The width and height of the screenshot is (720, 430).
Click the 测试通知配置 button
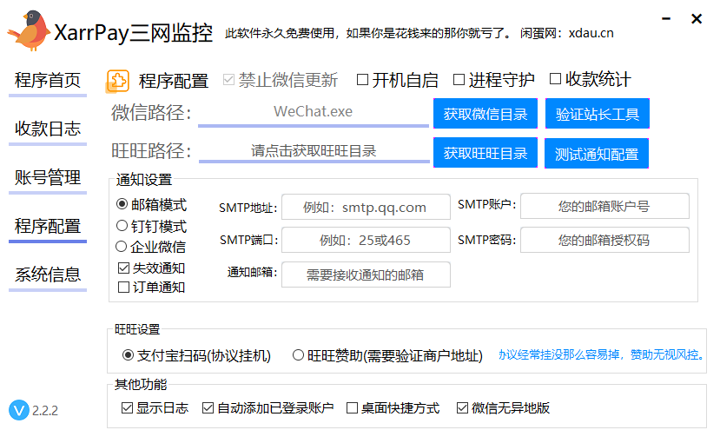(x=597, y=154)
